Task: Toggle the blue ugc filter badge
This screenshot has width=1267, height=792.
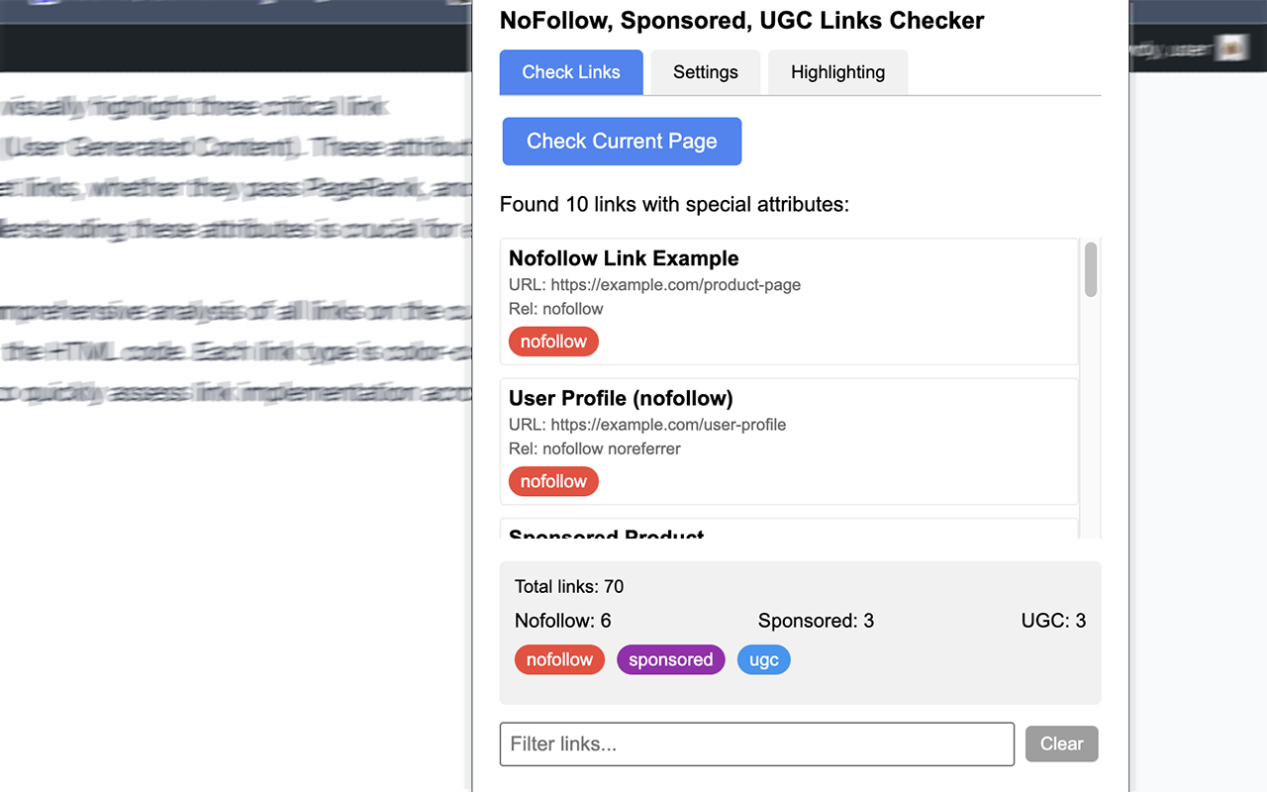Action: coord(763,659)
